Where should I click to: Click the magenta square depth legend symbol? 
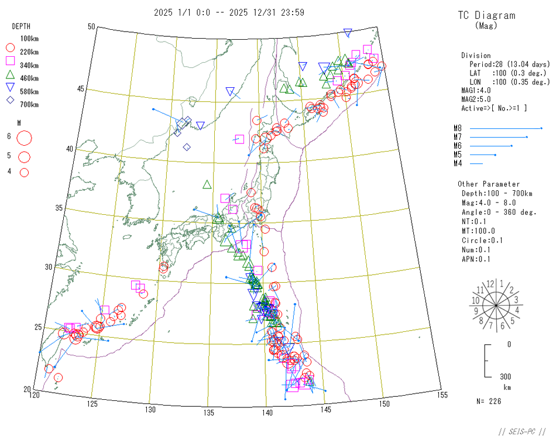click(x=10, y=61)
